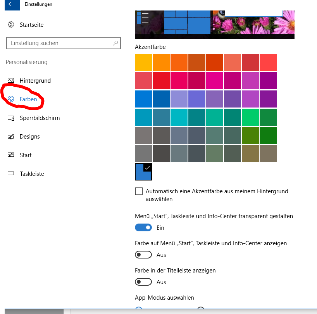
Task: Go to the Designs page
Action: click(x=30, y=137)
